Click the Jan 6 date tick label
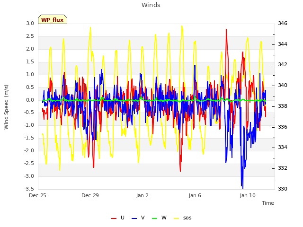This screenshot has width=303, height=227. pyautogui.click(x=195, y=195)
